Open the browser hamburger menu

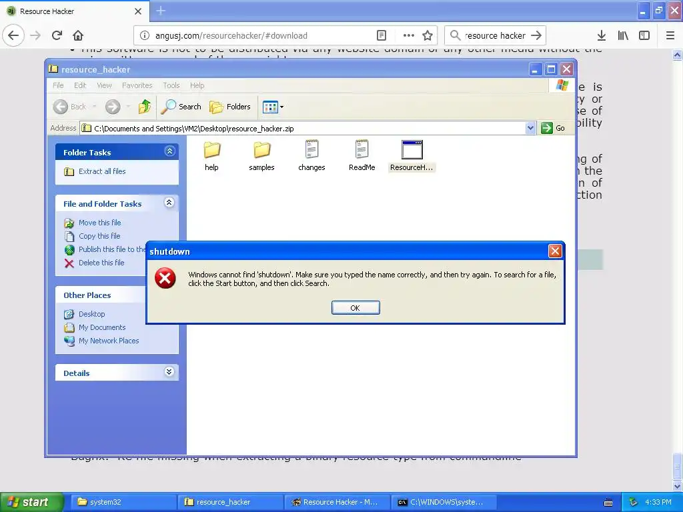click(670, 36)
